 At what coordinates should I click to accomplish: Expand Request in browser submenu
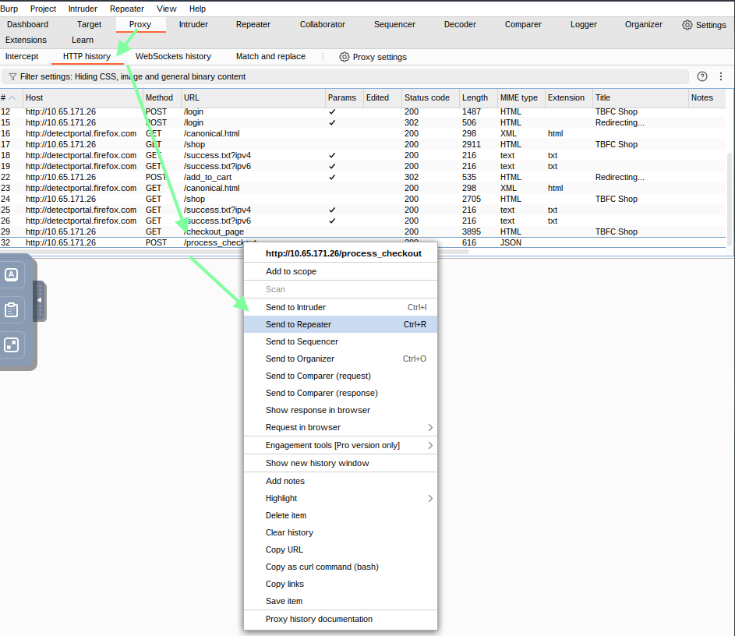click(x=429, y=427)
